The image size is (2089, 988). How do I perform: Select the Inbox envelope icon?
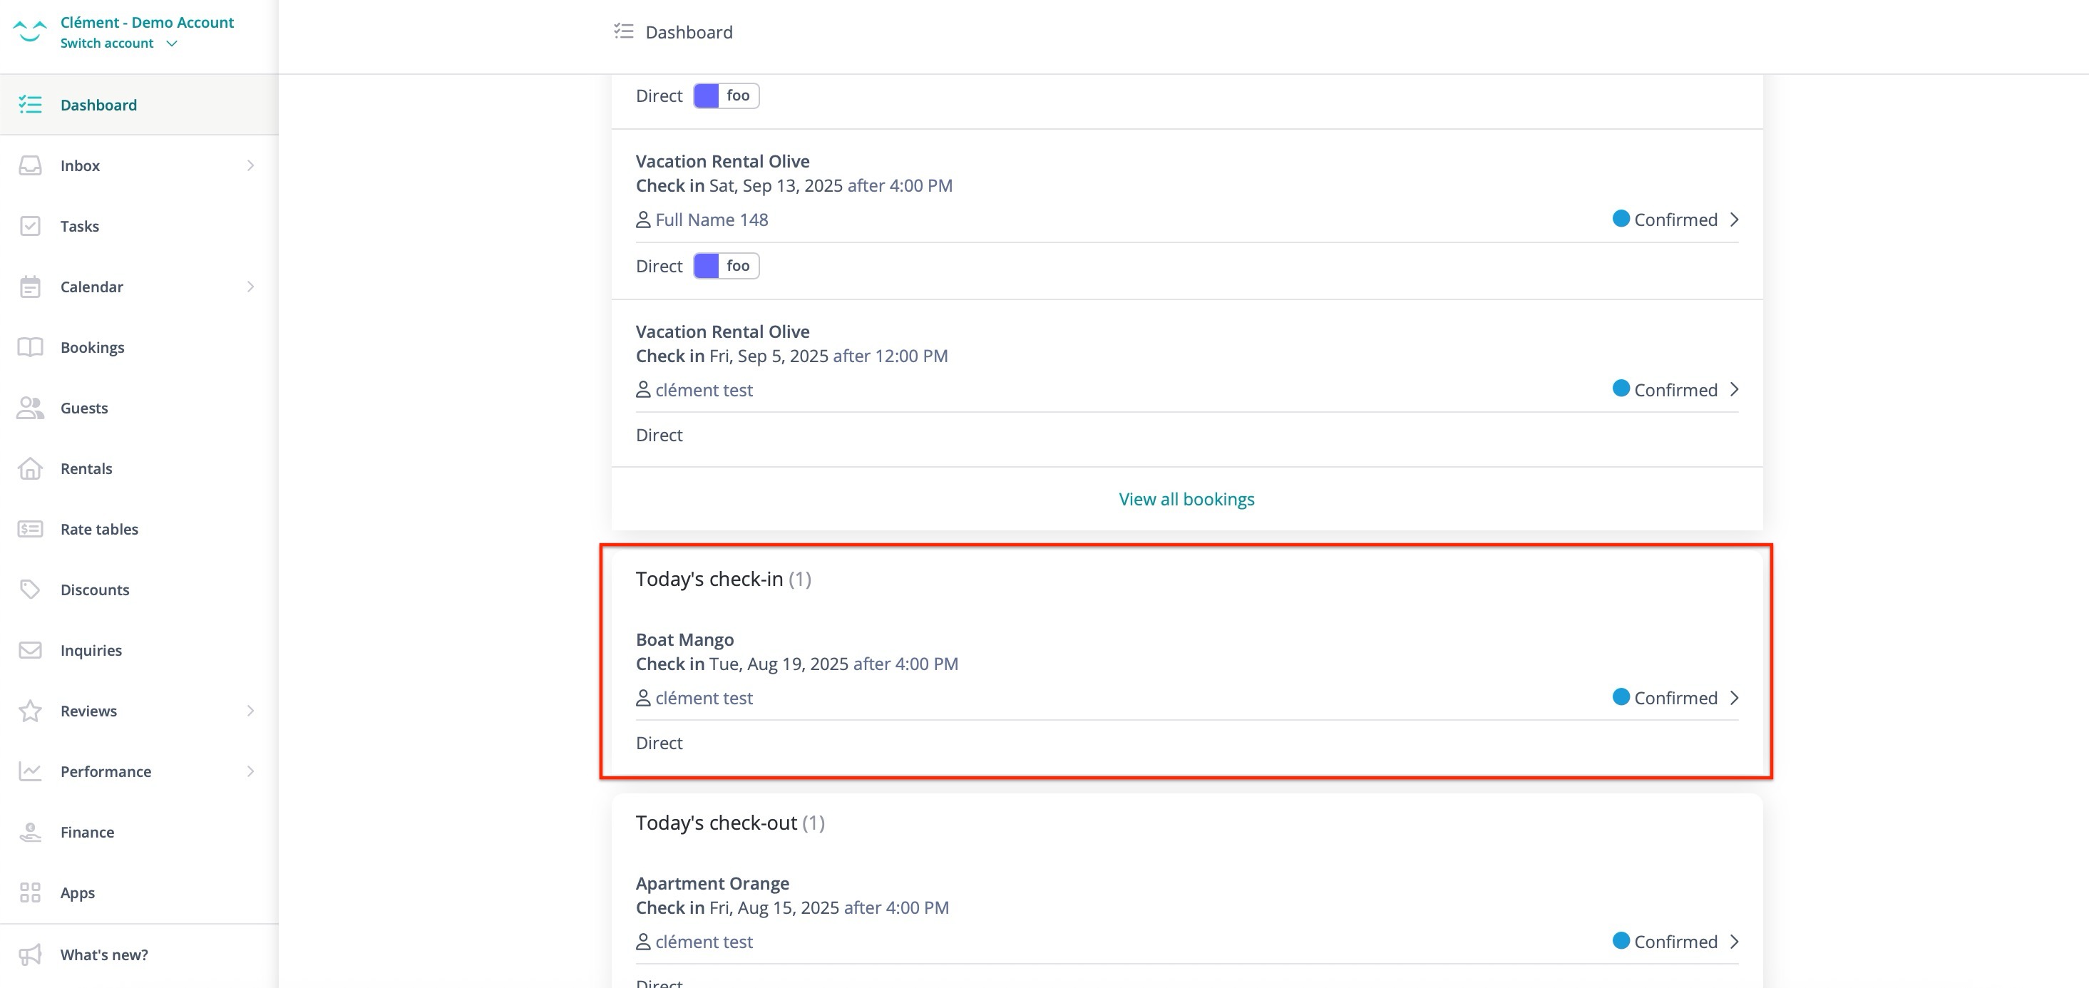[30, 165]
